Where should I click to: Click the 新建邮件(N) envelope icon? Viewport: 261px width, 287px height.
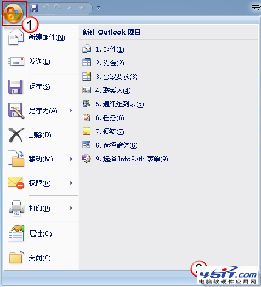[x=16, y=37]
